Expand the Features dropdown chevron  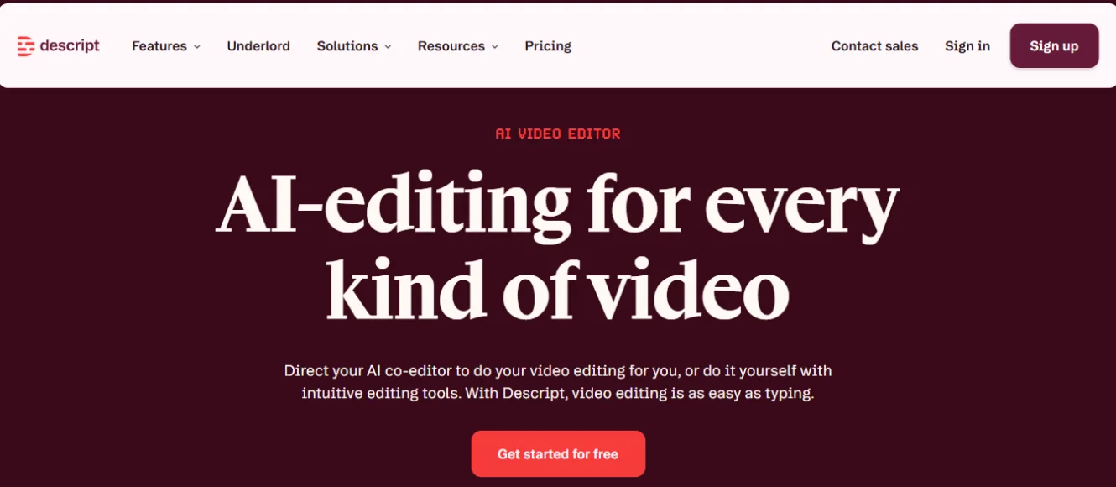tap(197, 47)
